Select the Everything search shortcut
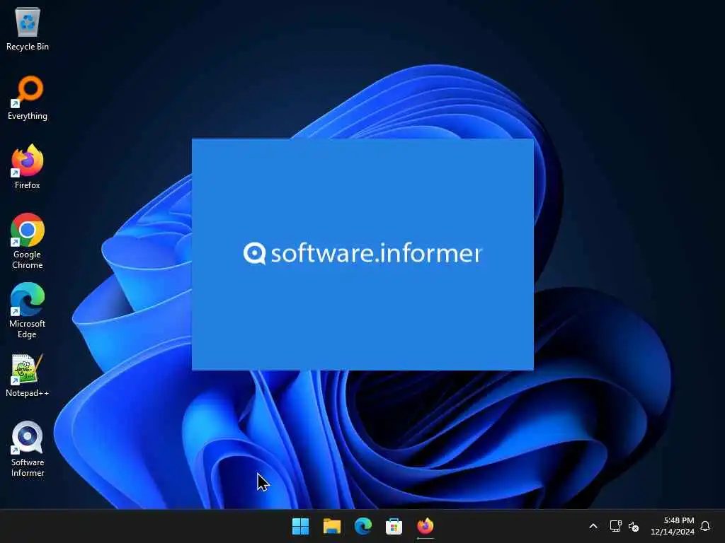Image resolution: width=725 pixels, height=543 pixels. (x=28, y=98)
